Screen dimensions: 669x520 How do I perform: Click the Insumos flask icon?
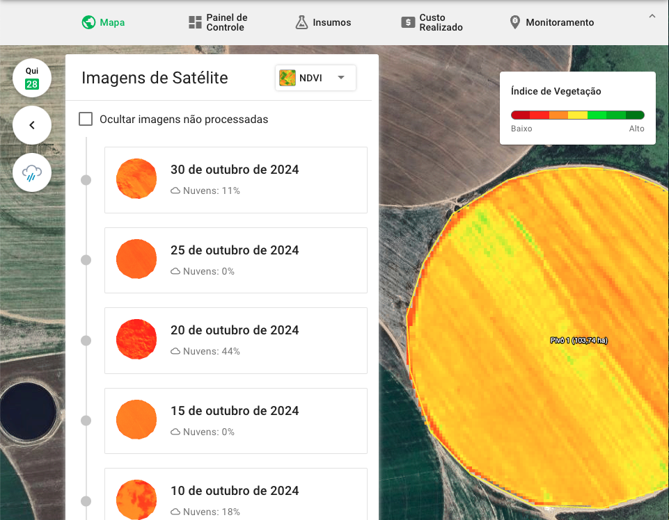pyautogui.click(x=301, y=22)
